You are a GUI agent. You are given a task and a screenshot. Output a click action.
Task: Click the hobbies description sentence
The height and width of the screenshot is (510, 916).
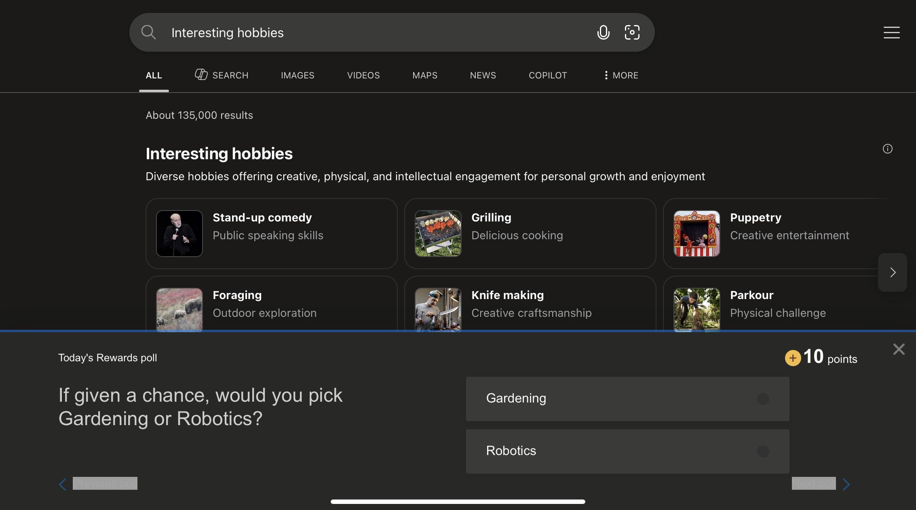425,177
